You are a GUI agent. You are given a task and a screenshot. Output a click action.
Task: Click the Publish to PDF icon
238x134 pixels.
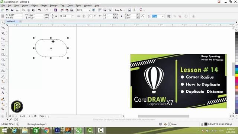click(72, 10)
